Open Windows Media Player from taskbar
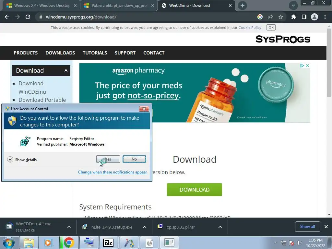332x249 pixels. (x=49, y=243)
